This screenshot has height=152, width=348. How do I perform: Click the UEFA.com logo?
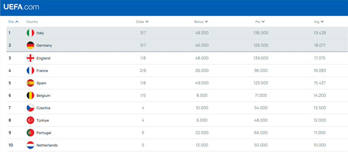[x=21, y=7]
